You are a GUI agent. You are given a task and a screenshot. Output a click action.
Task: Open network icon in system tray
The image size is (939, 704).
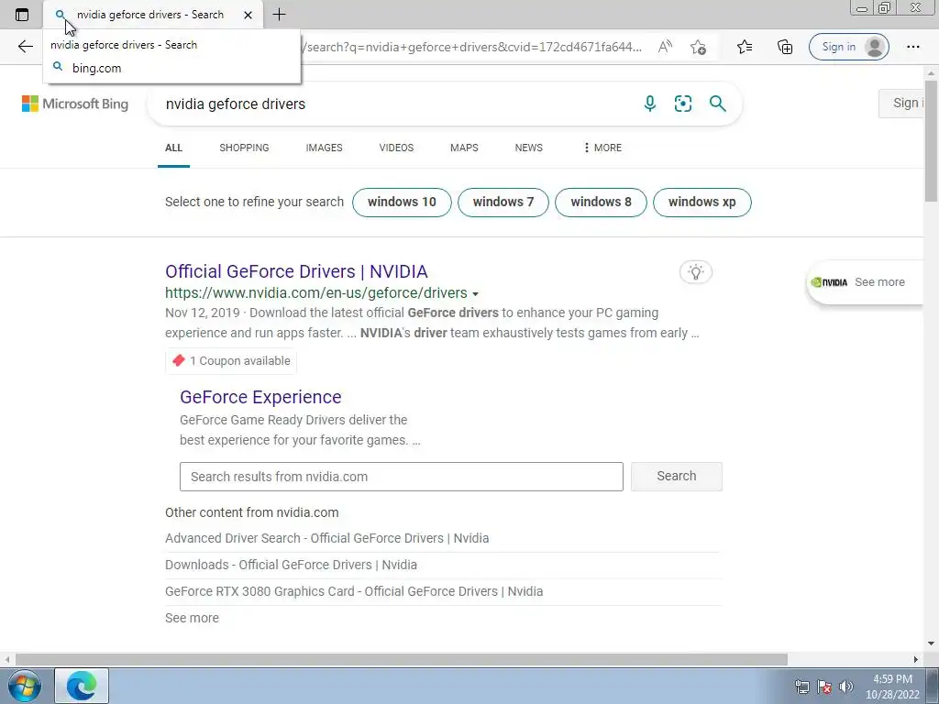tap(801, 687)
